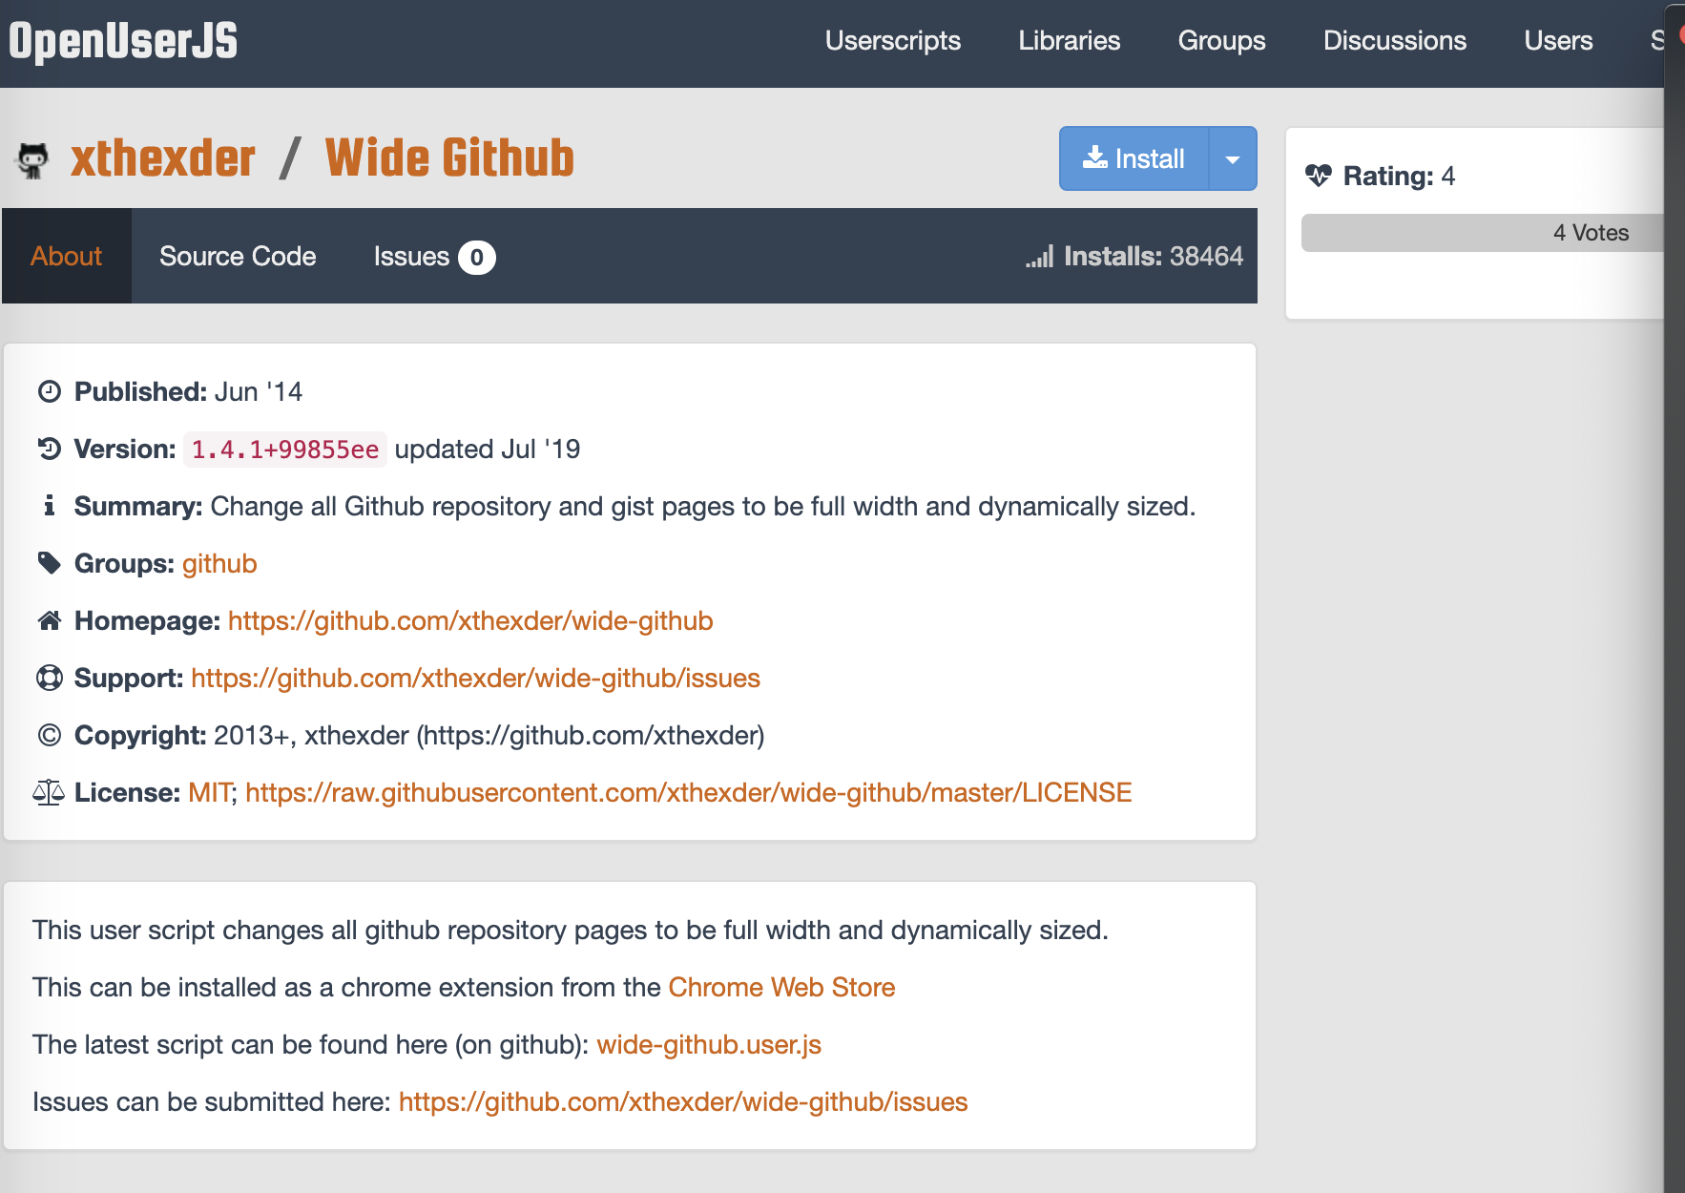1685x1193 pixels.
Task: Open Users in top navigation
Action: [1558, 41]
